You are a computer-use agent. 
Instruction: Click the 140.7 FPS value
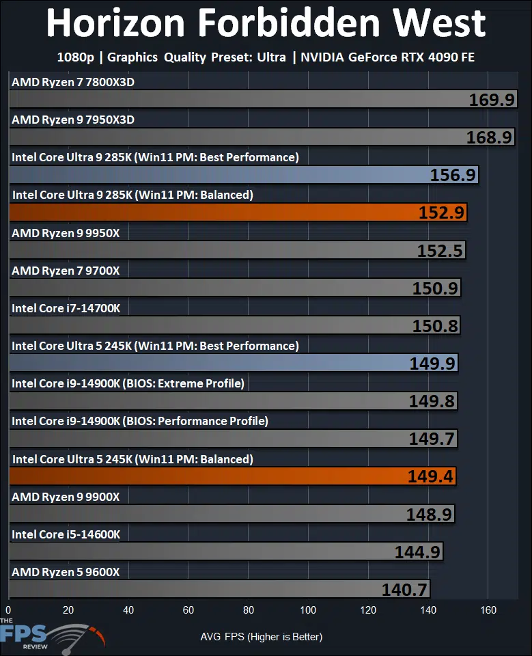coord(404,590)
